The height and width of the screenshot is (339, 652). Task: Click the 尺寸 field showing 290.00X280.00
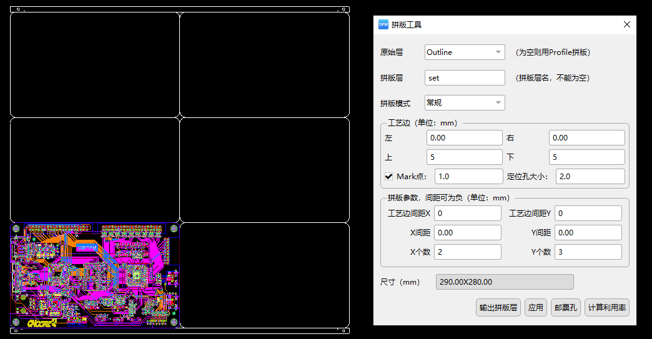(x=505, y=282)
